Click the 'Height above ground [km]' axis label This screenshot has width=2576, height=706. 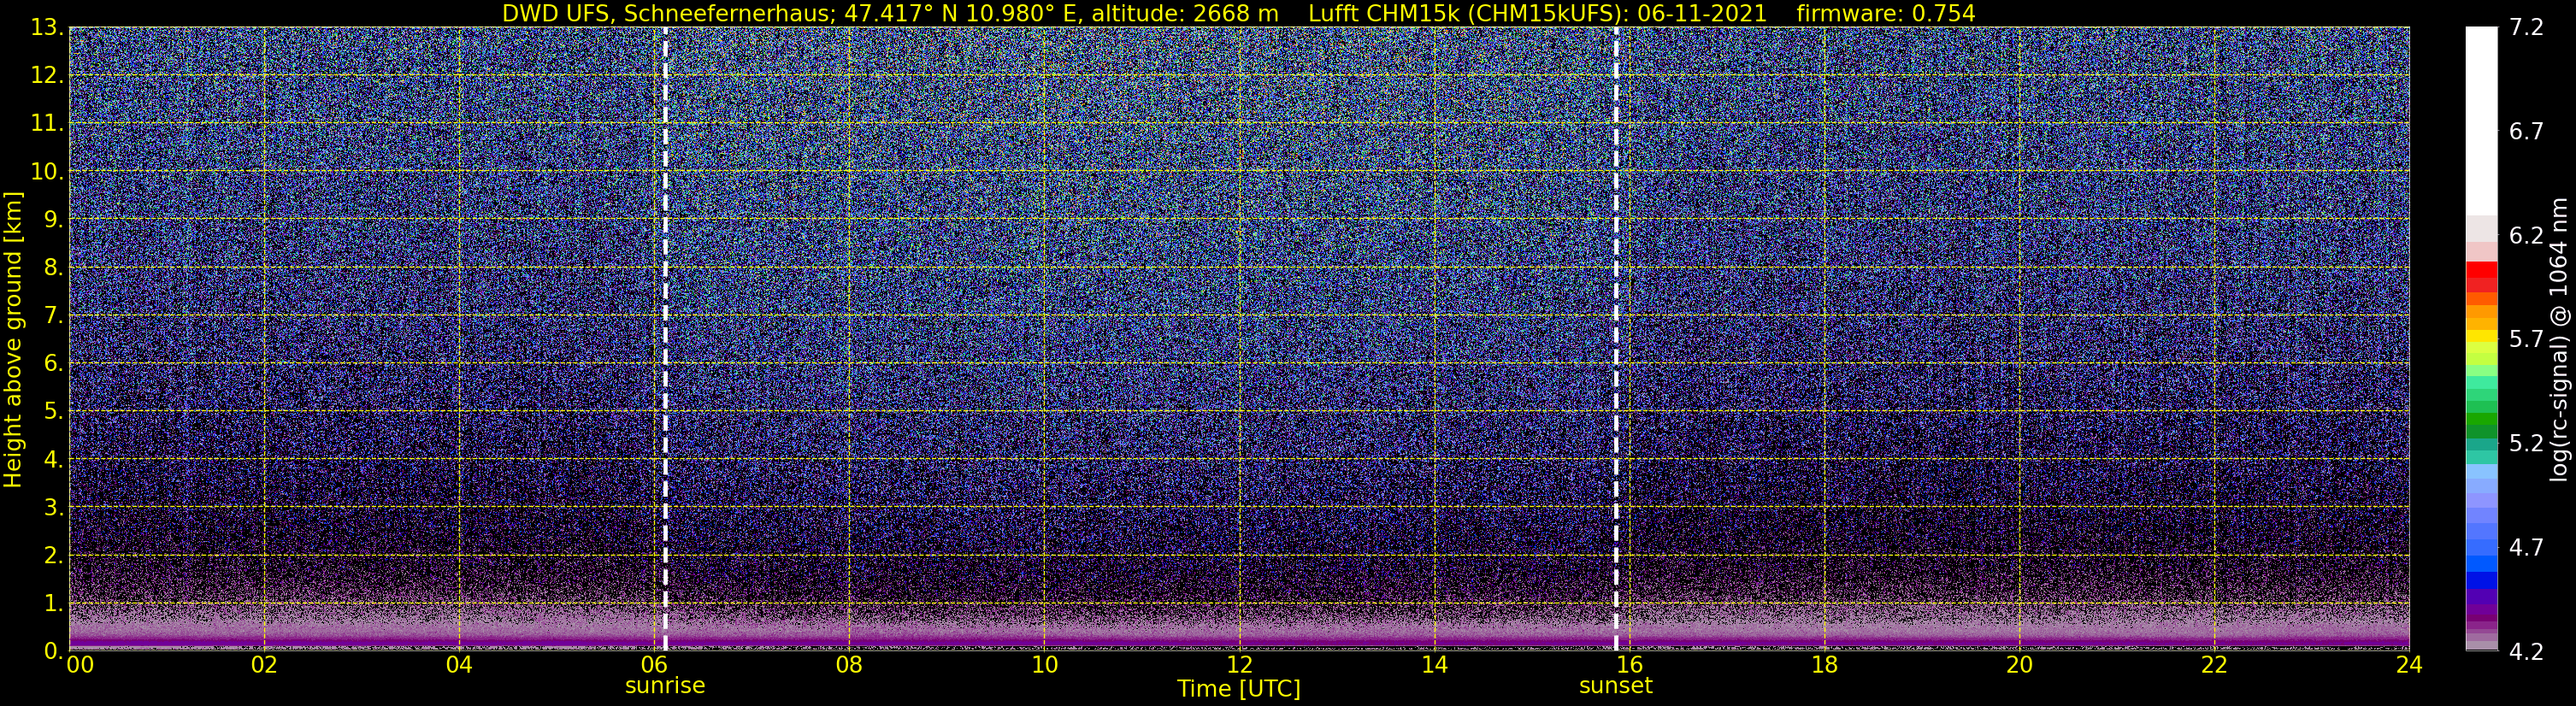[x=13, y=340]
